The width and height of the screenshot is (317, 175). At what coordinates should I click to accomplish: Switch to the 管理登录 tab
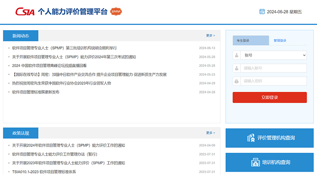click(x=280, y=40)
